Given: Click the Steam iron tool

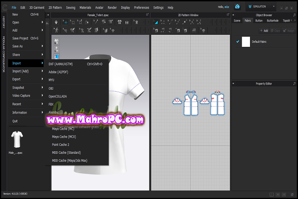Looking at the screenshot, I should pyautogui.click(x=194, y=30).
